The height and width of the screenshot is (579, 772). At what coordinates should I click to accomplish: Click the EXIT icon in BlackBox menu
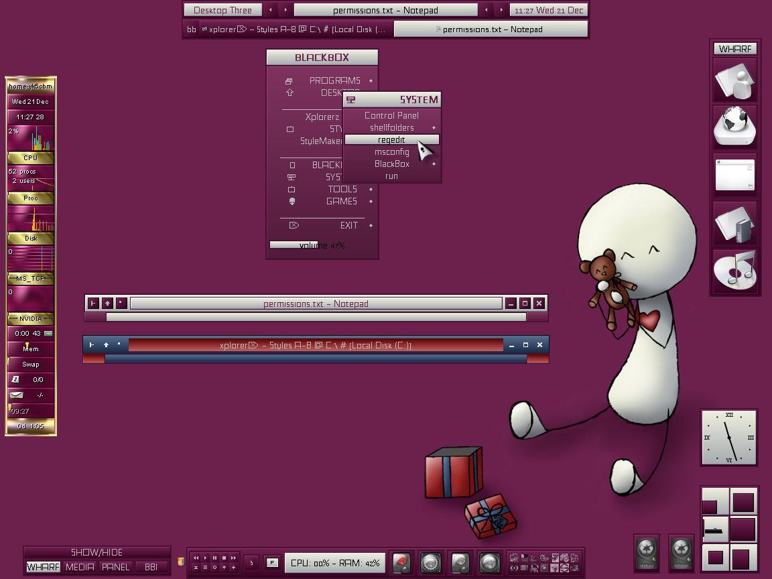pyautogui.click(x=294, y=225)
